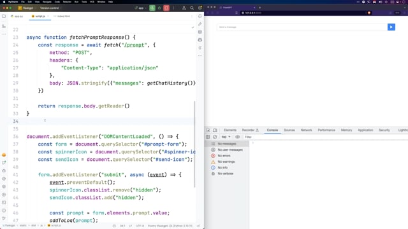Click the /prompt URL link in code

click(x=135, y=45)
